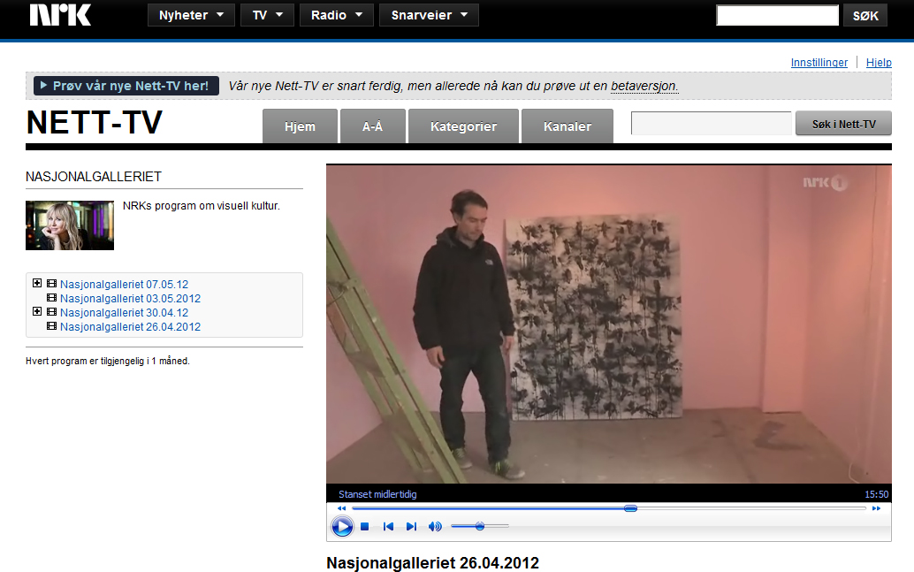Screen dimensions: 914x572
Task: Mute the player volume speaker icon
Action: pos(435,527)
